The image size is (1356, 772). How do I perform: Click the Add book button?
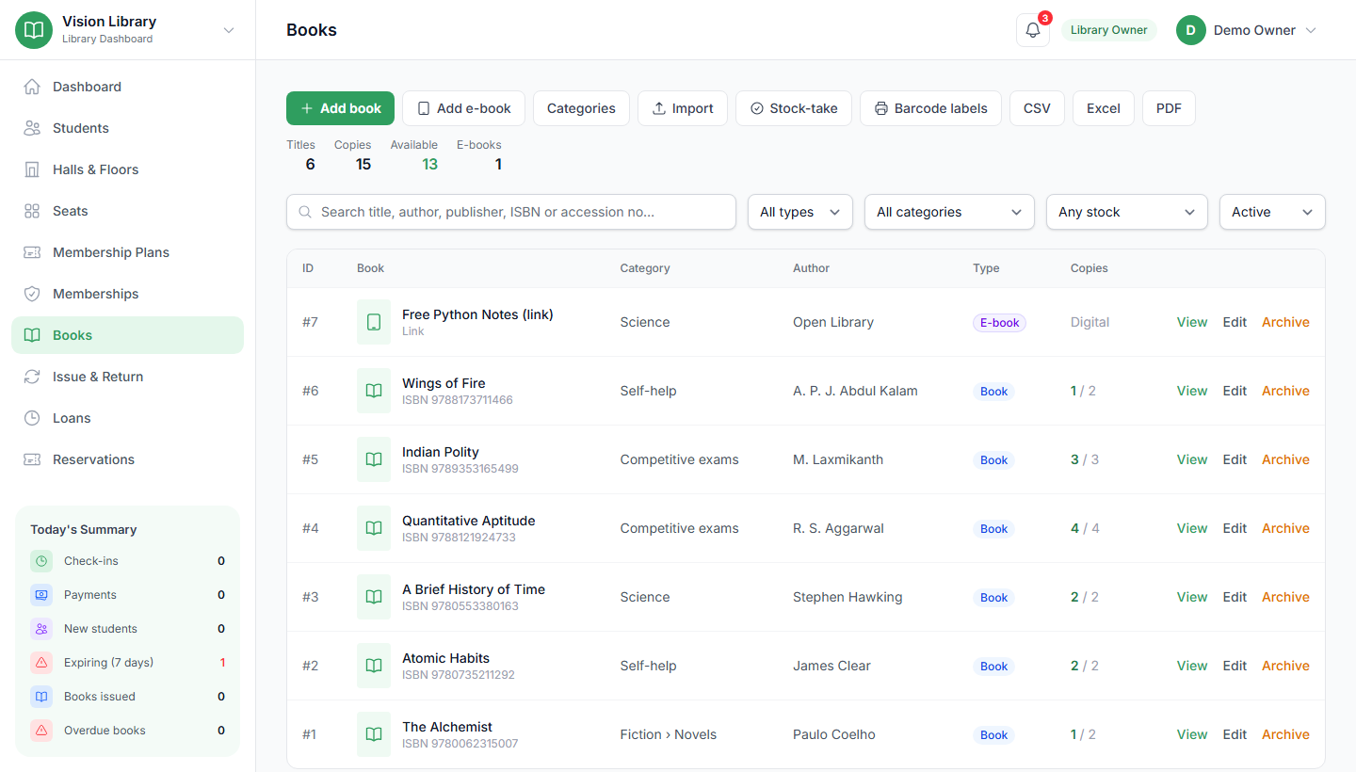pyautogui.click(x=340, y=108)
